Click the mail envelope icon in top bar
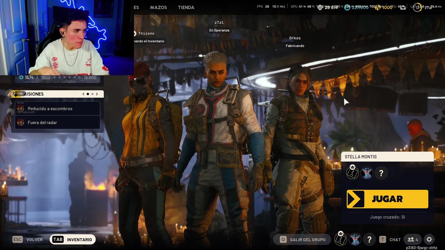 pos(403,7)
